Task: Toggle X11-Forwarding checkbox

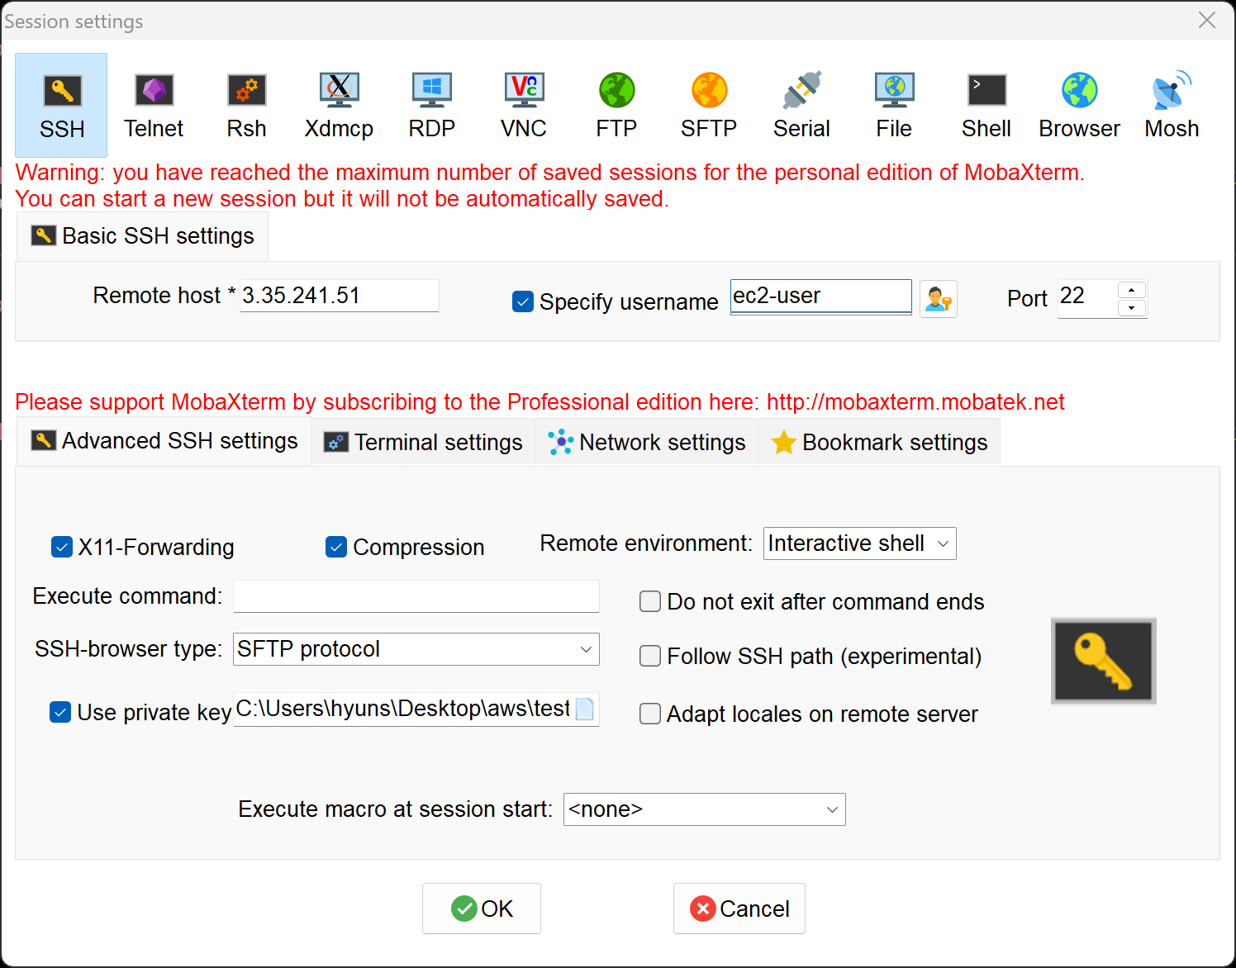Action: point(62,547)
